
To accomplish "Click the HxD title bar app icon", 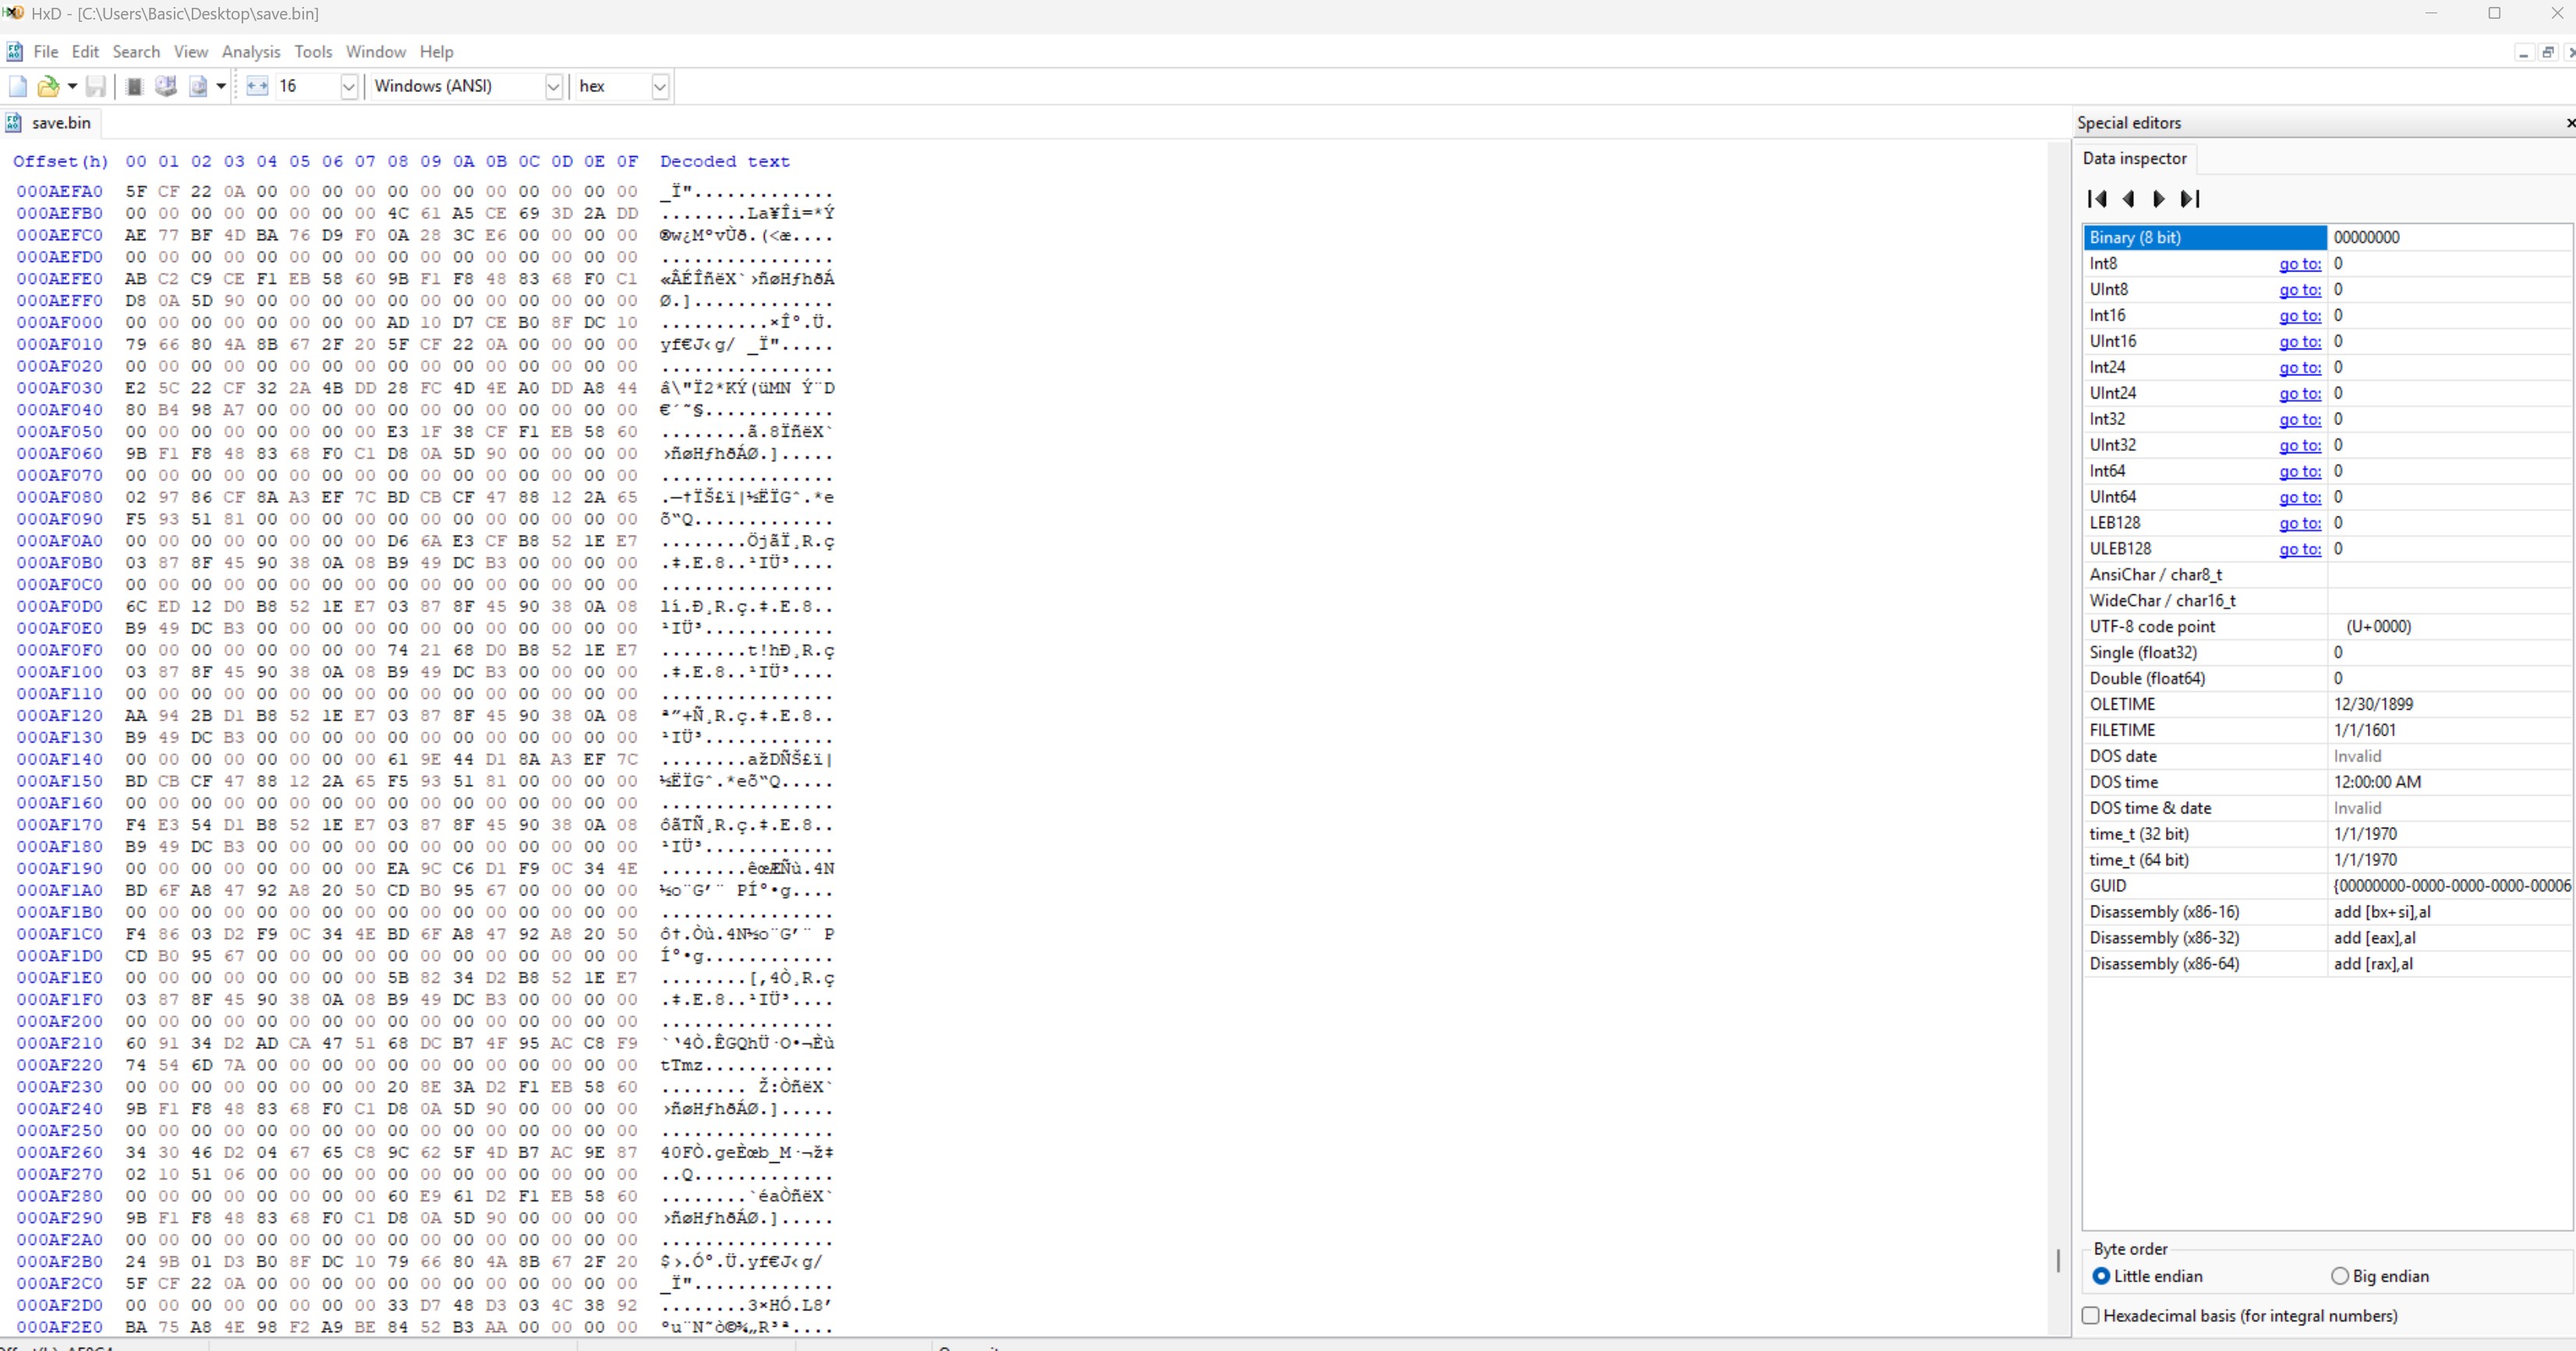I will (13, 13).
